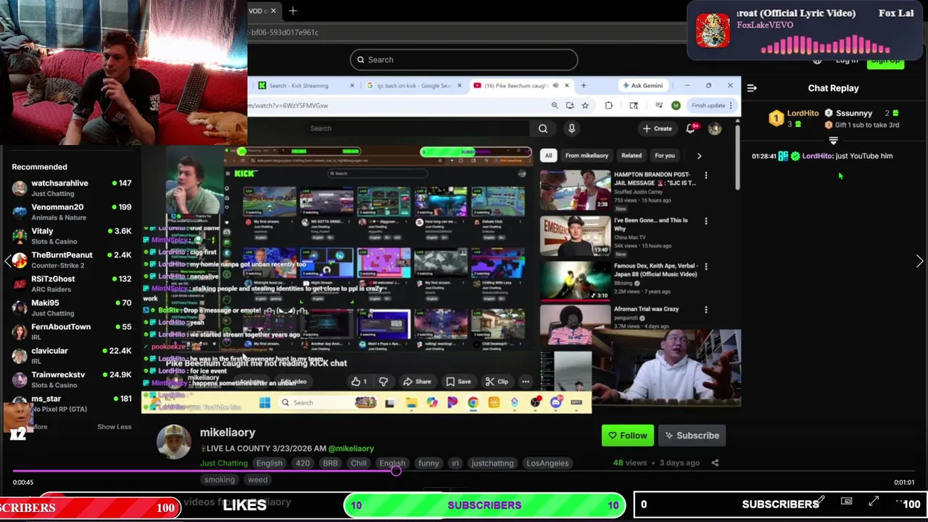
Task: Follow the mikeliaory channel
Action: (628, 435)
